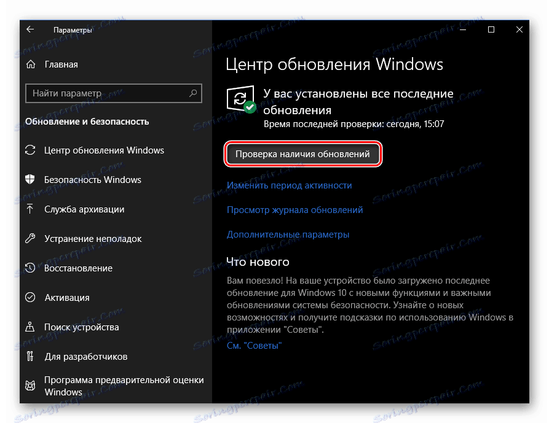Screen dimensions: 549x423
Task: Click the magnifier search icon
Action: click(193, 93)
